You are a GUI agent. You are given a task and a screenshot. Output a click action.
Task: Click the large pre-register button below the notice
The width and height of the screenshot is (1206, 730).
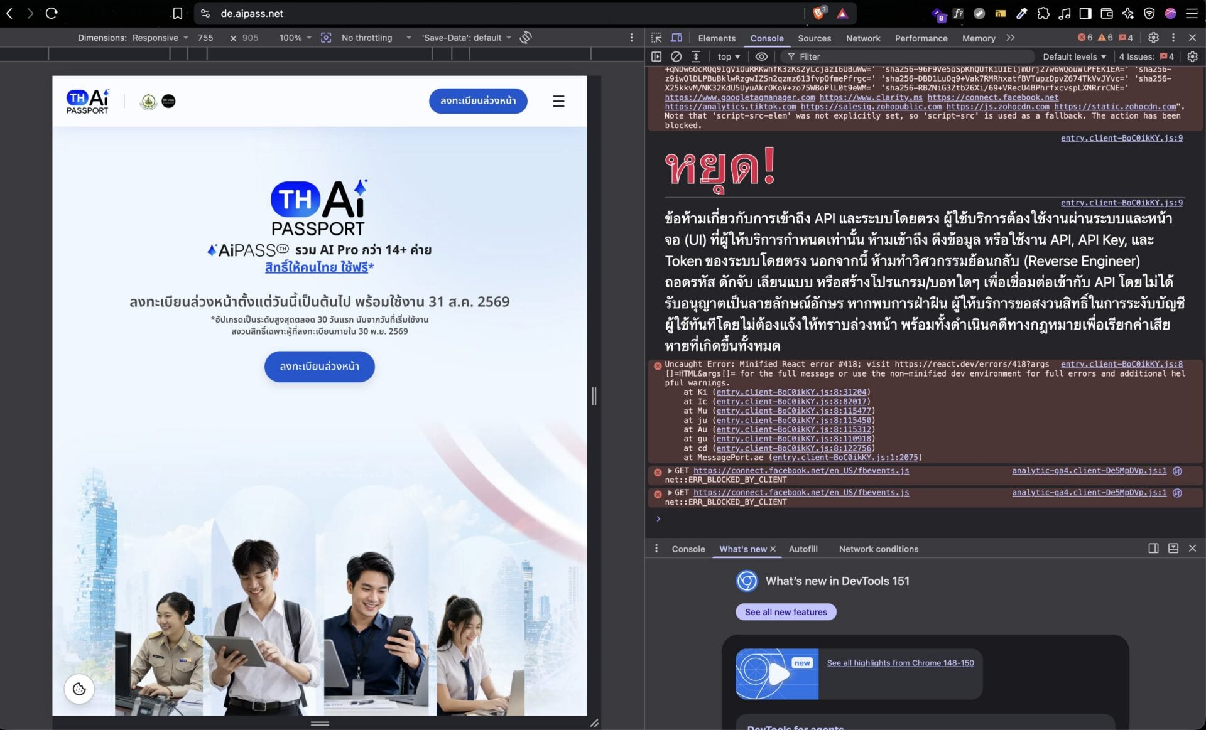[x=319, y=367]
